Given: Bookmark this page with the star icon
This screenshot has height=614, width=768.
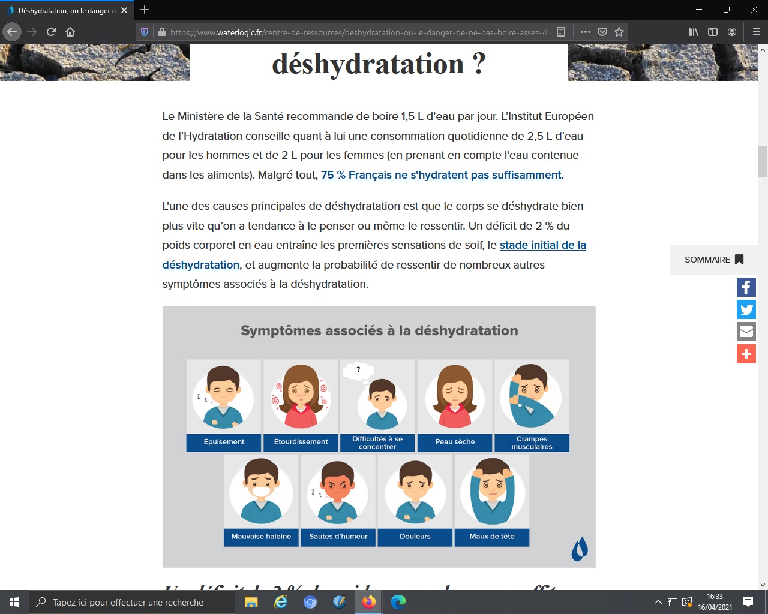Looking at the screenshot, I should point(619,32).
